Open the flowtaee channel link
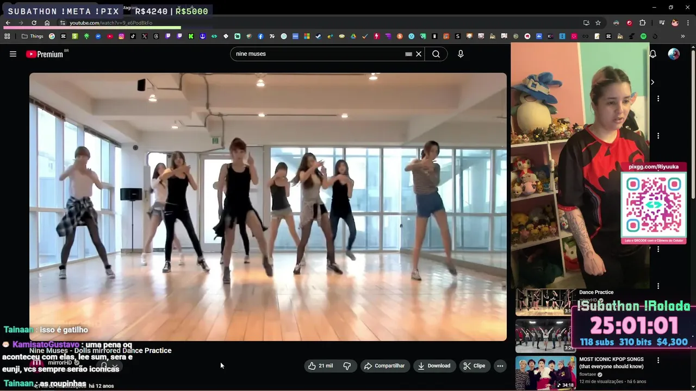 [x=588, y=374]
